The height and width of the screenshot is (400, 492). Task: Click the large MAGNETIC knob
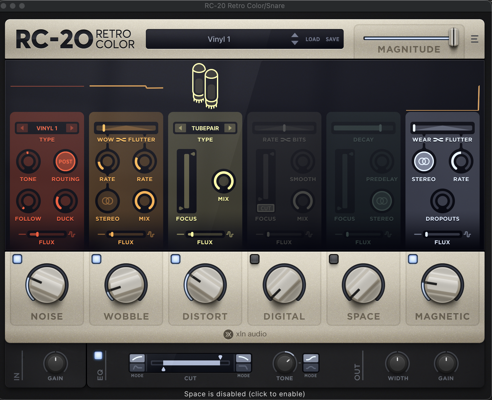point(443,285)
